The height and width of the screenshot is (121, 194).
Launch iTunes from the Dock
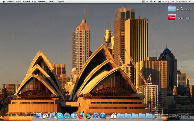coord(95,116)
